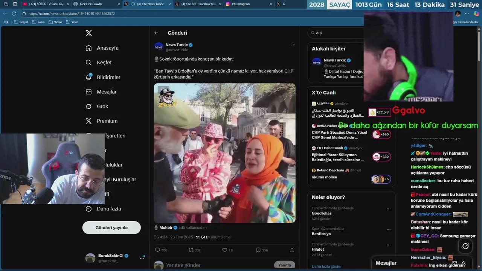482x271 pixels.
Task: Click Daha fazla göster link
Action: pos(326,266)
